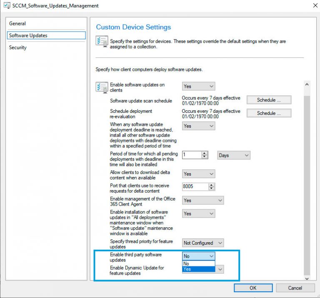Collapse the third party software updates dropdown
320x298 pixels.
[x=198, y=256]
